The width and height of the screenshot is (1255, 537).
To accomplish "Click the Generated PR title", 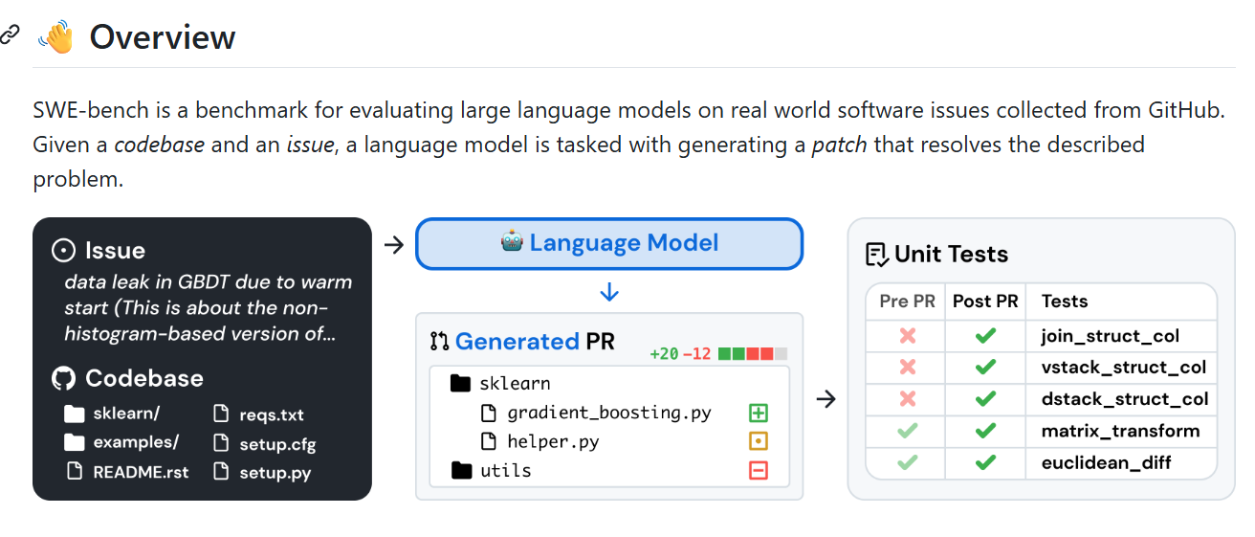I will [x=535, y=342].
